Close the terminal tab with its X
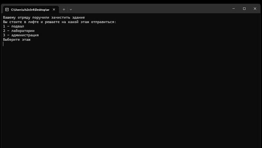The width and height of the screenshot is (262, 148). [54, 9]
